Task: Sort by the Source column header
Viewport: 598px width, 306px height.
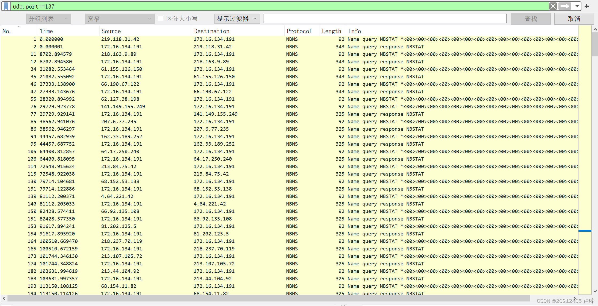Action: 145,31
